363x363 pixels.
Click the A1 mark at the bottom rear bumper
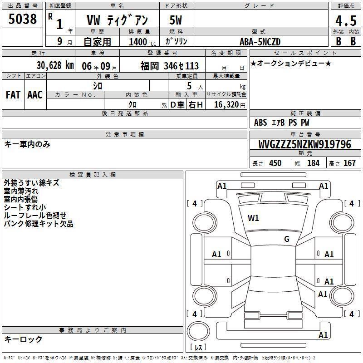click(323, 335)
